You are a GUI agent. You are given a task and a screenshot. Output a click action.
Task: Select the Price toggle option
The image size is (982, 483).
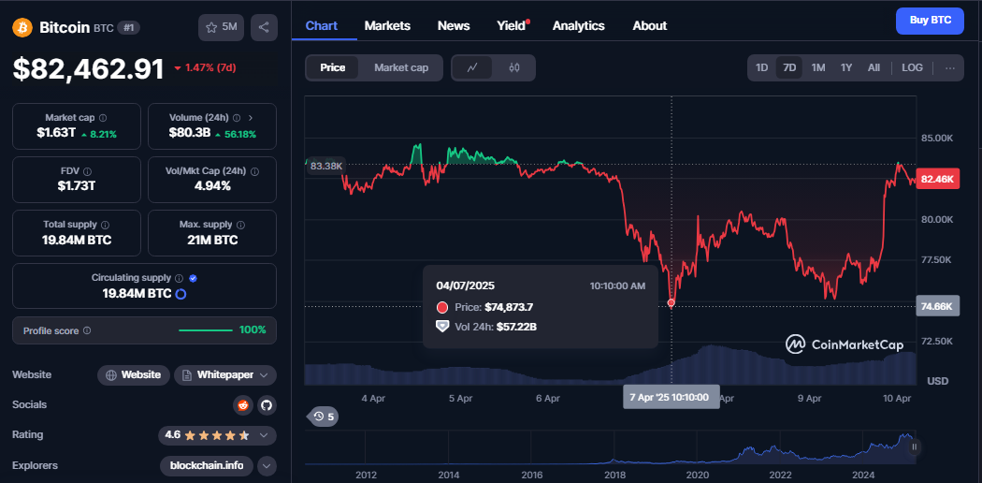tap(333, 67)
